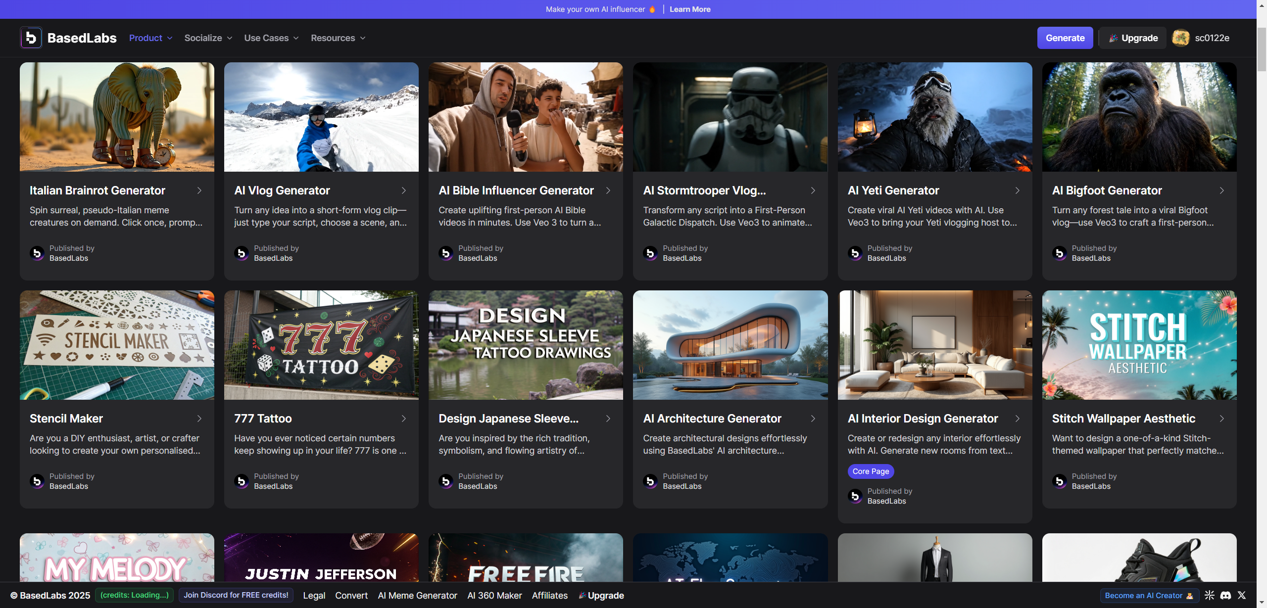Open the 777 Tattoo banner thumbnail
The height and width of the screenshot is (608, 1267).
321,345
